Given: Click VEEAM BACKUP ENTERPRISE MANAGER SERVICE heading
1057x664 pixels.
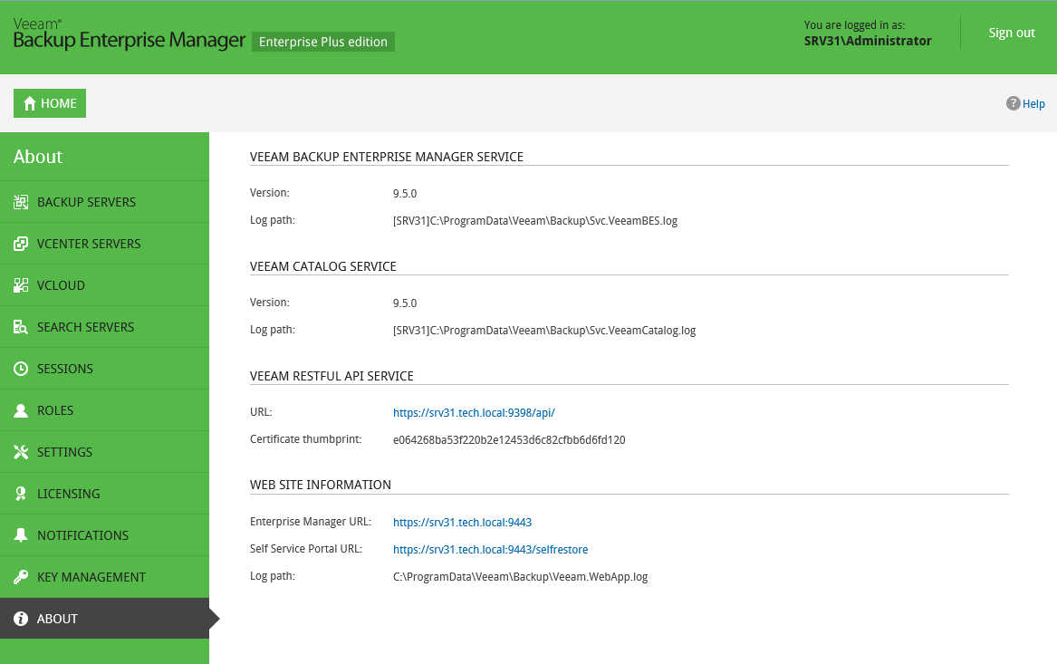Looking at the screenshot, I should coord(386,157).
